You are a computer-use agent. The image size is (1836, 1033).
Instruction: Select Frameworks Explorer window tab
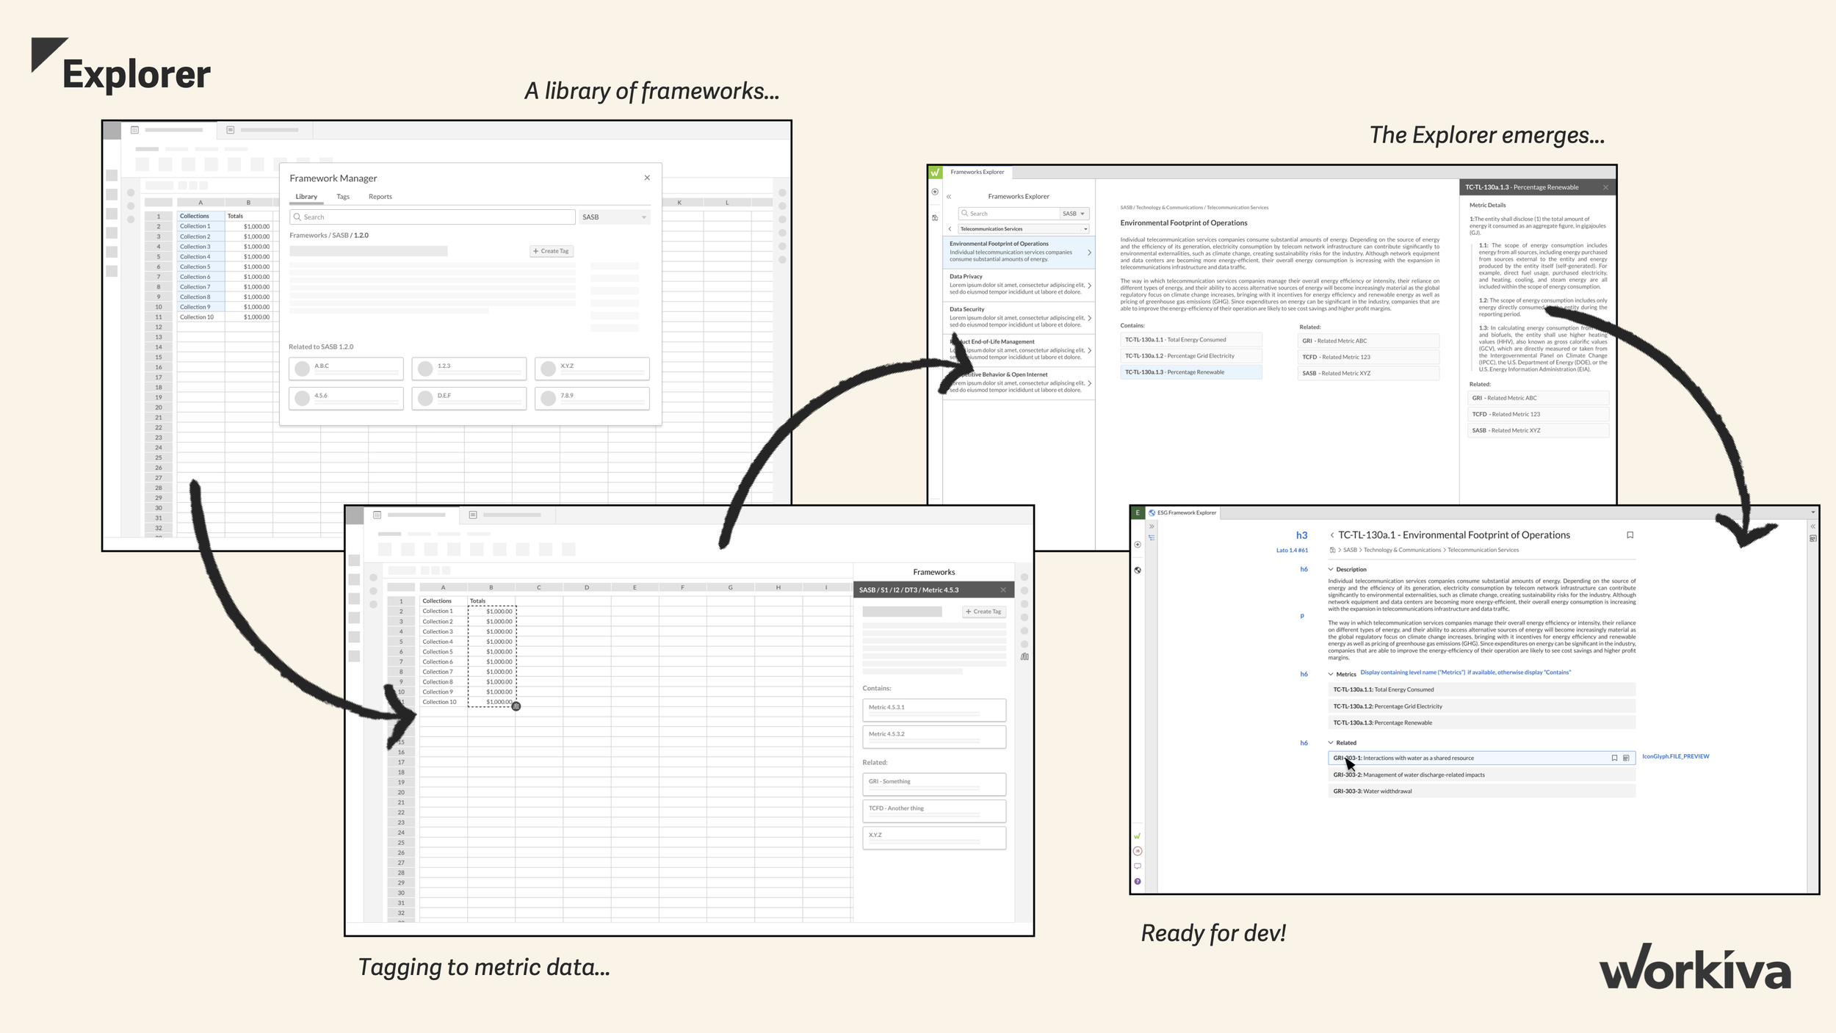pos(977,173)
